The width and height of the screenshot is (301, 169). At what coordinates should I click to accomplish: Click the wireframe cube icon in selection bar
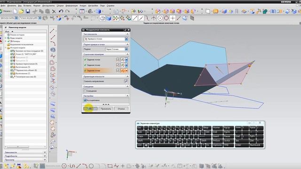tap(103, 18)
